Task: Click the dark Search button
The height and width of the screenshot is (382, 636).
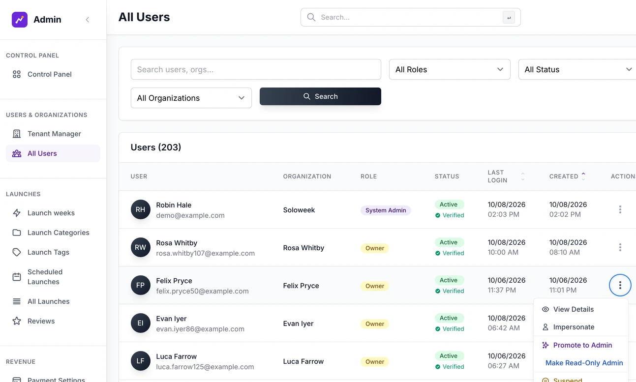Action: click(x=320, y=96)
